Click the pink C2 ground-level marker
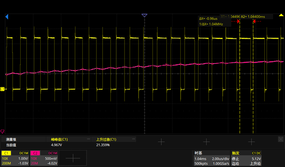This screenshot has height=167, width=285. (x=2, y=131)
